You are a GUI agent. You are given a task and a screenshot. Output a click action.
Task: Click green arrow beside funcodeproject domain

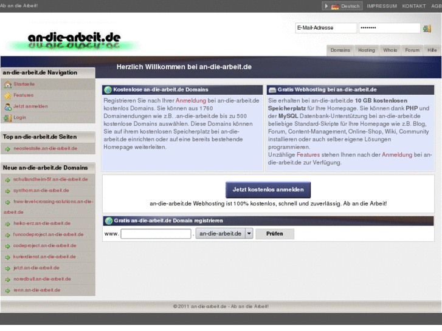coord(7,235)
